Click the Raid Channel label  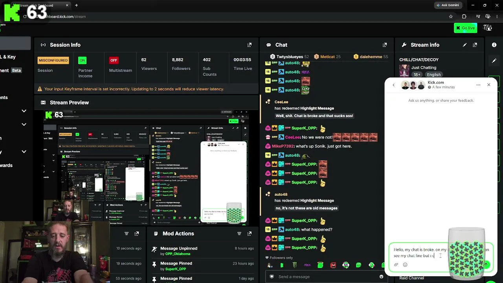[x=411, y=278]
